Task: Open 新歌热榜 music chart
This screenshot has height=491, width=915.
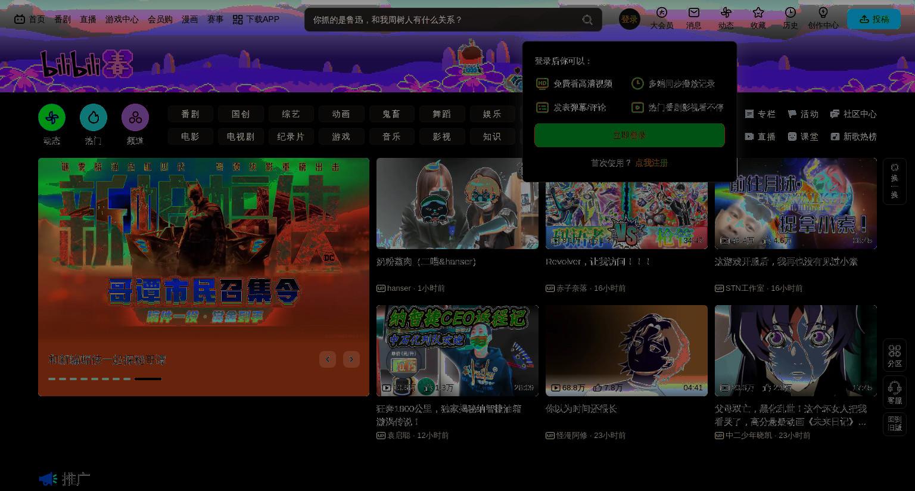Action: pos(854,136)
